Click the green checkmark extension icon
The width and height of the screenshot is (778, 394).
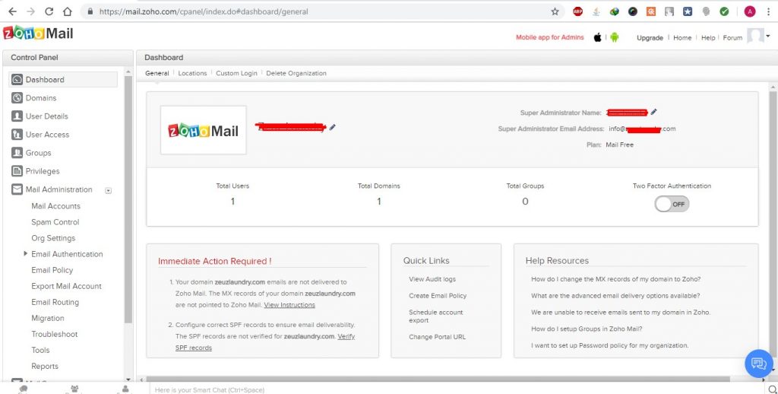coord(724,11)
